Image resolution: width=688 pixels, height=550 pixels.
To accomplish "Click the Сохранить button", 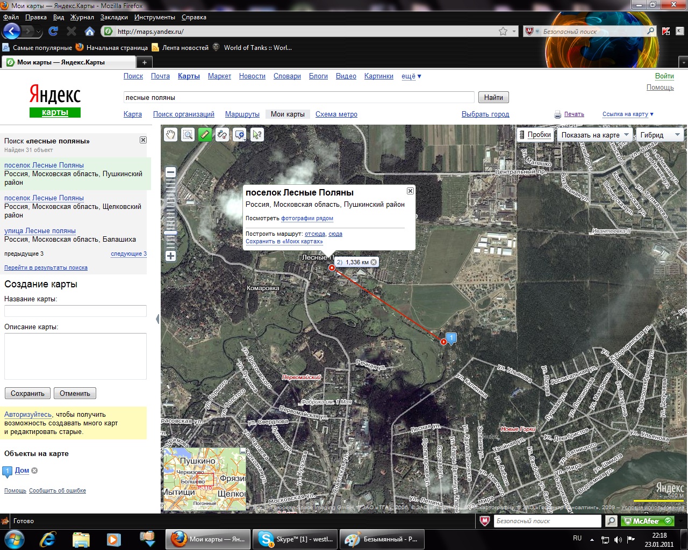I will tap(27, 393).
